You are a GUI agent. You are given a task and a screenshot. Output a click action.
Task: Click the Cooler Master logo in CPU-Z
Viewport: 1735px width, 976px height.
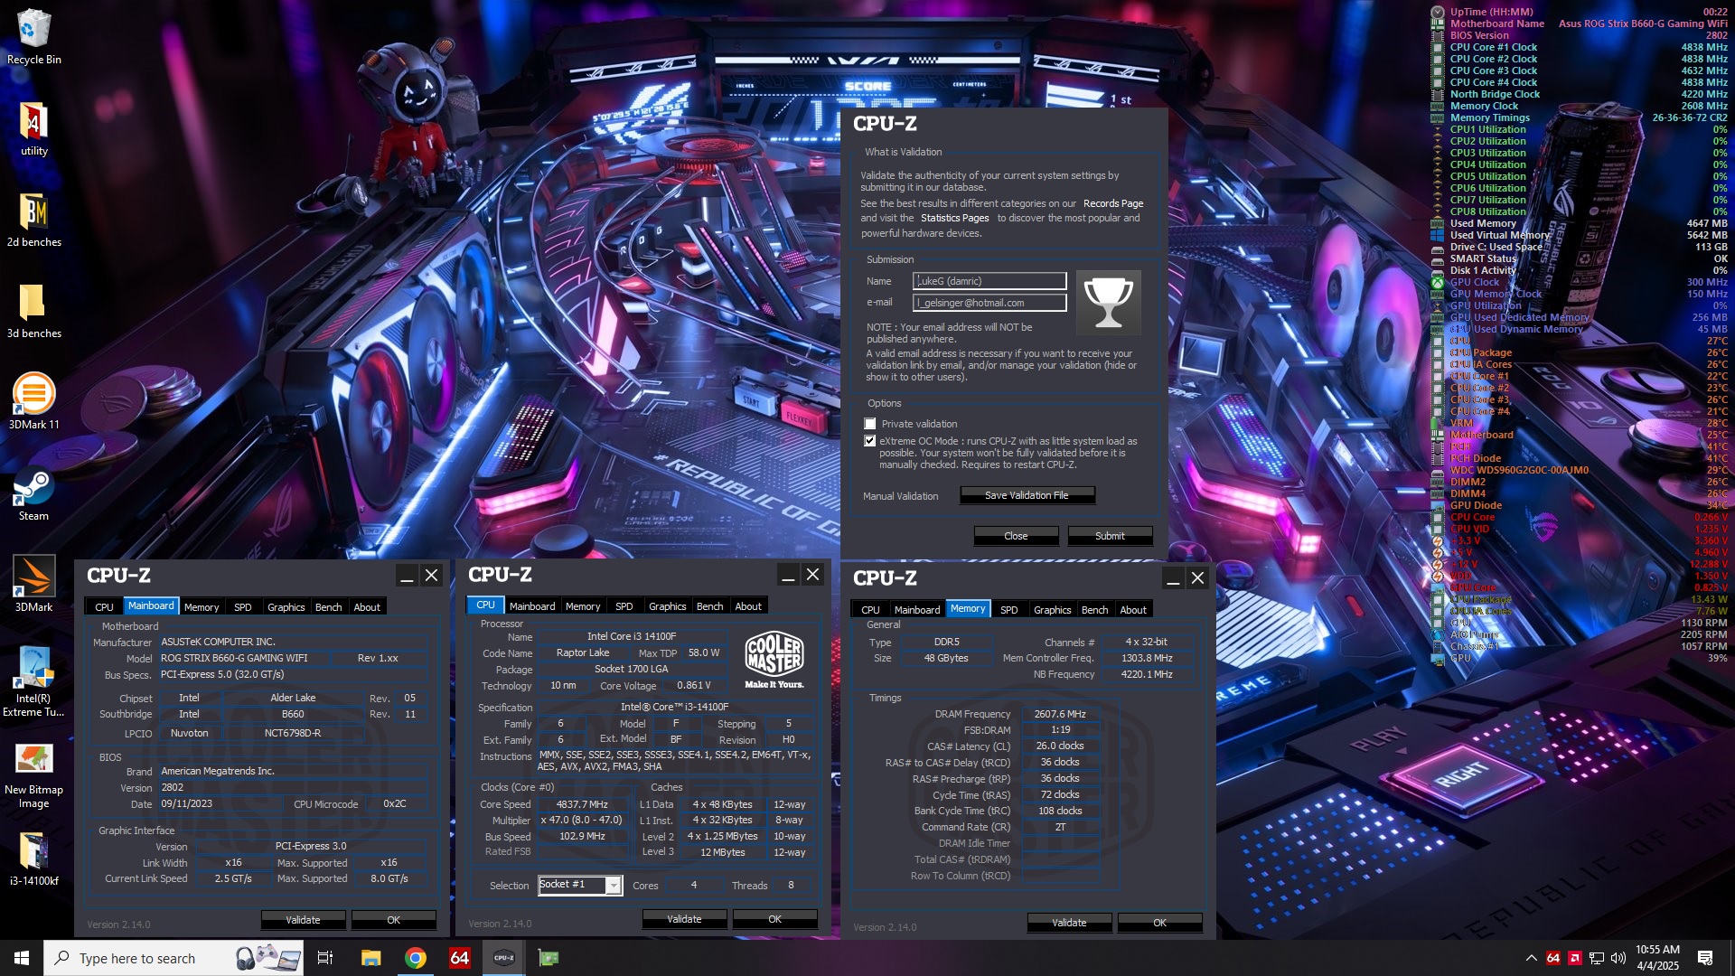[774, 660]
